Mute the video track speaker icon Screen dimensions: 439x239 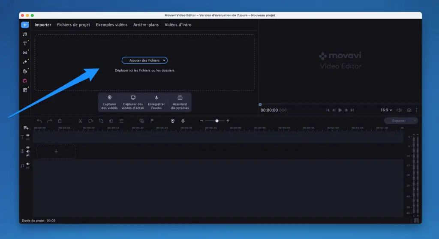tap(28, 151)
